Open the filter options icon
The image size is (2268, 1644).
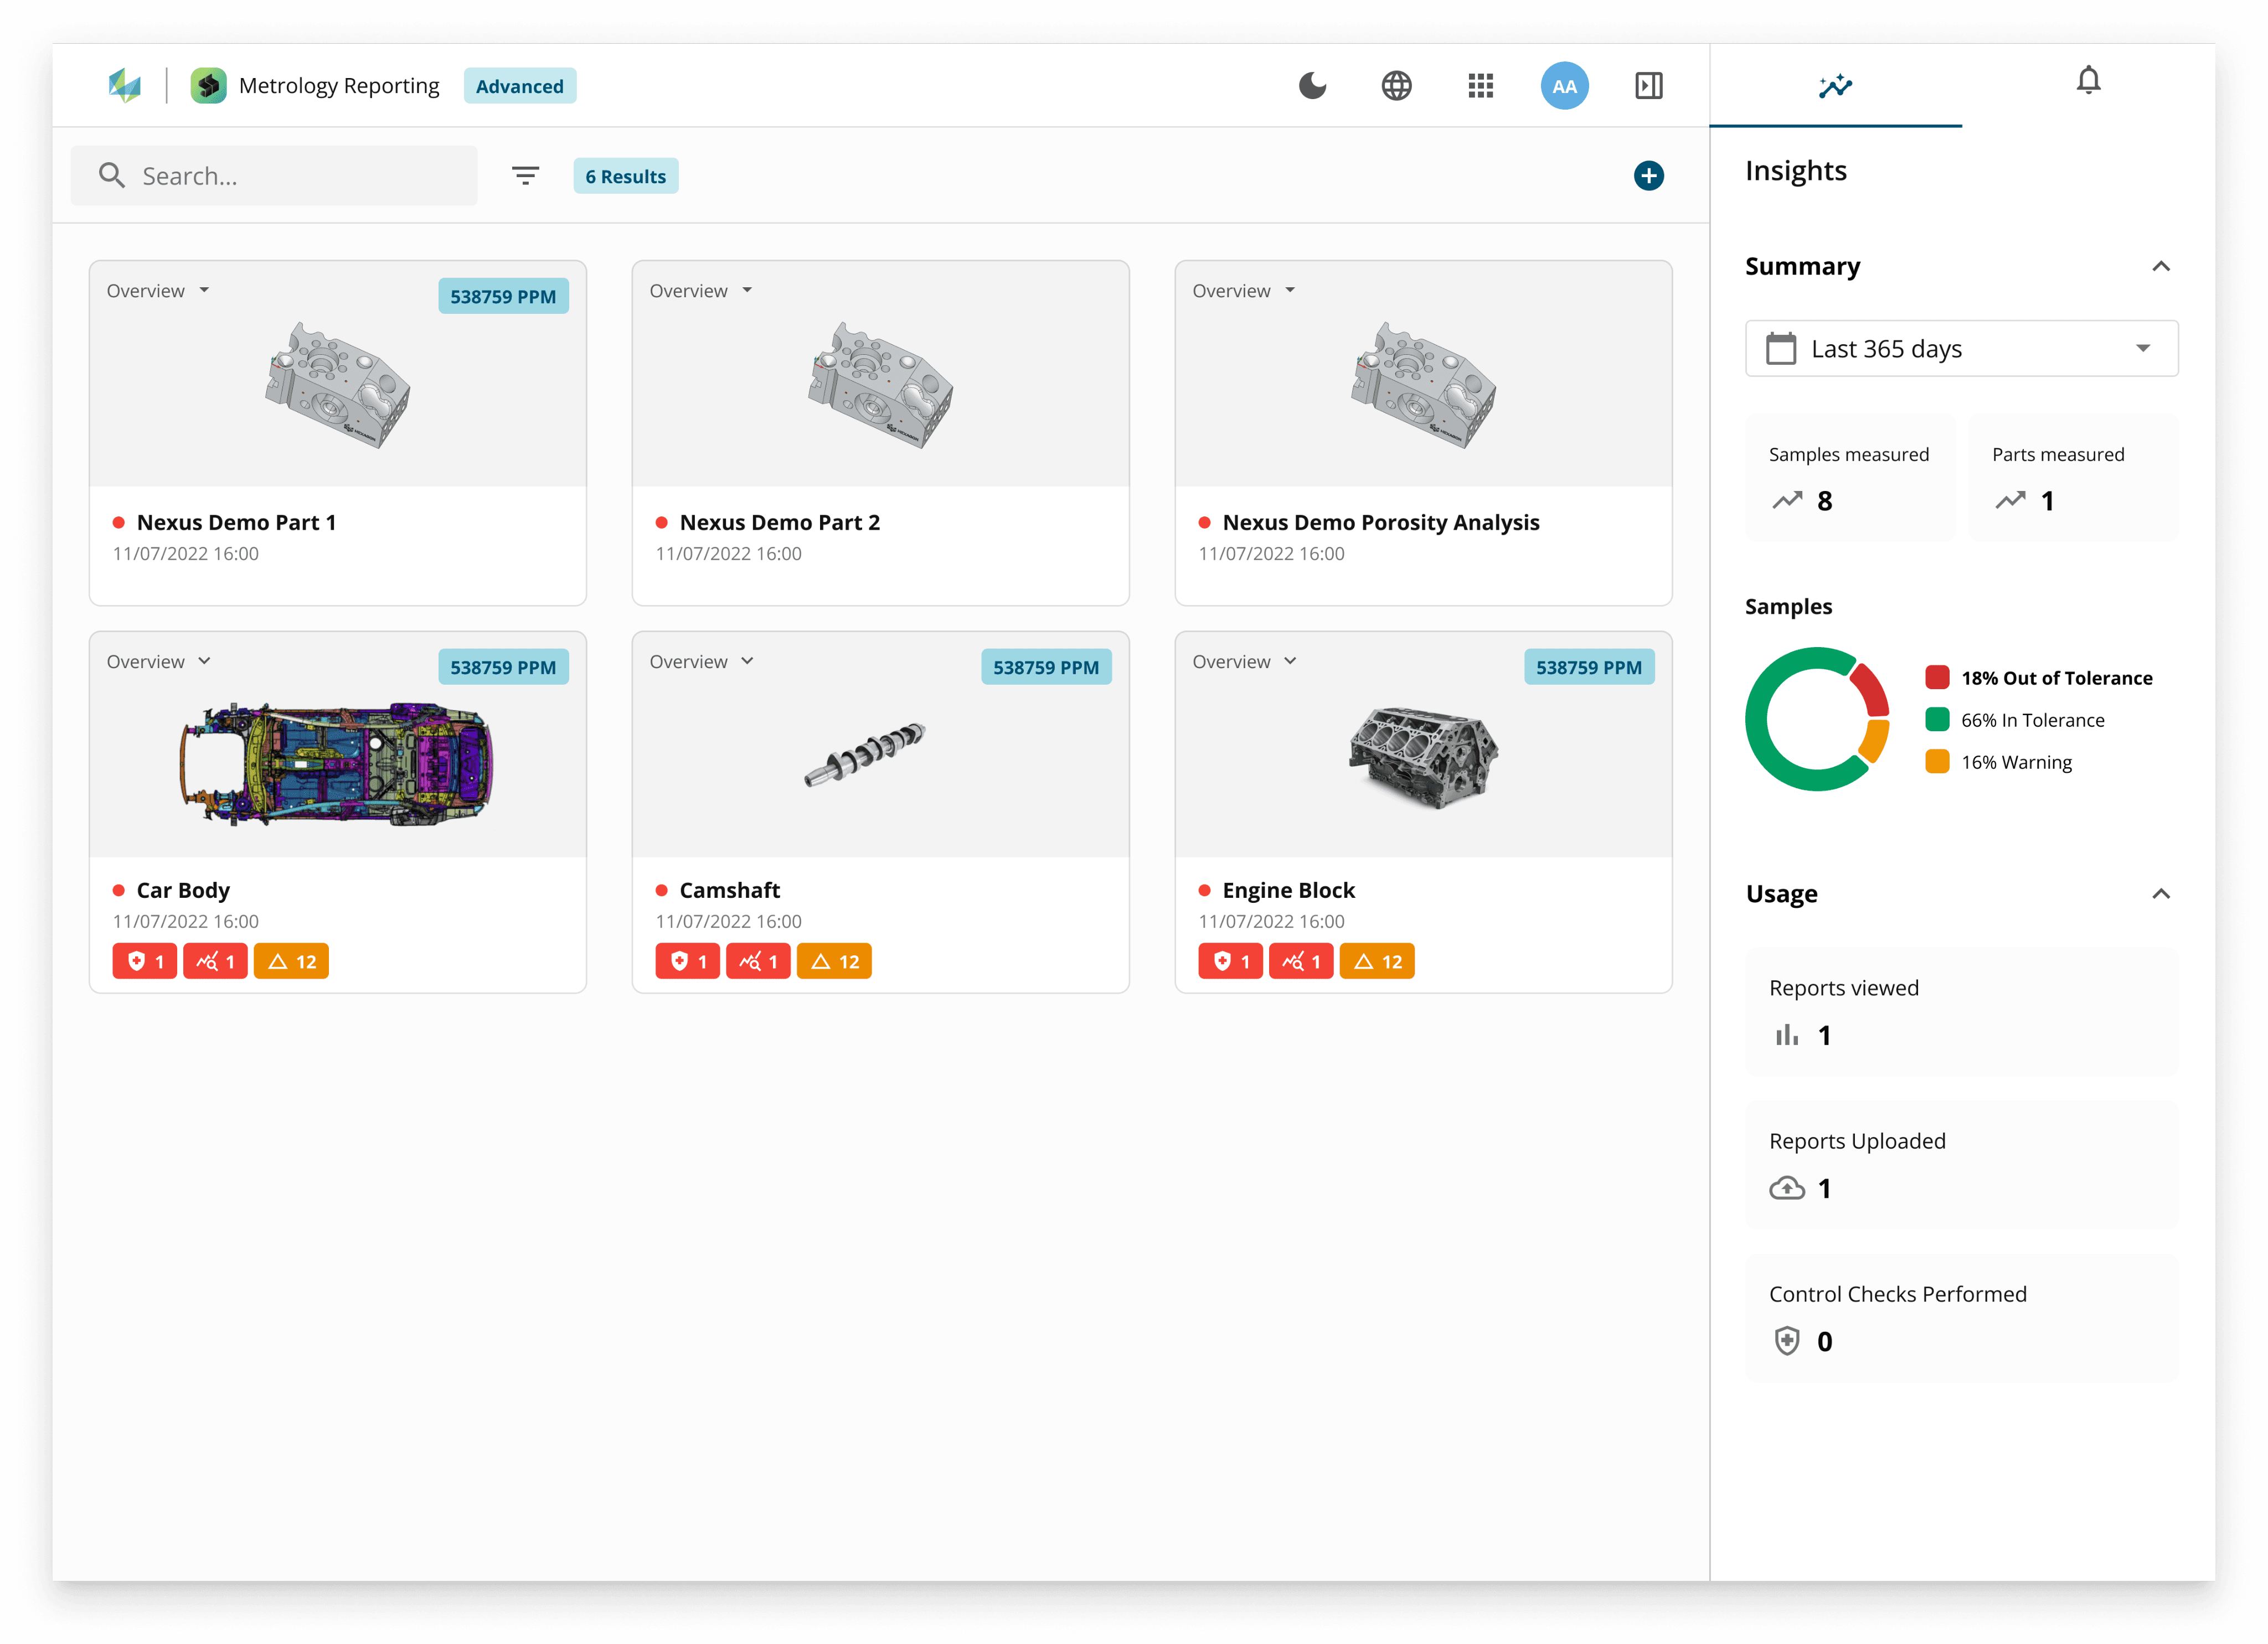pos(525,176)
